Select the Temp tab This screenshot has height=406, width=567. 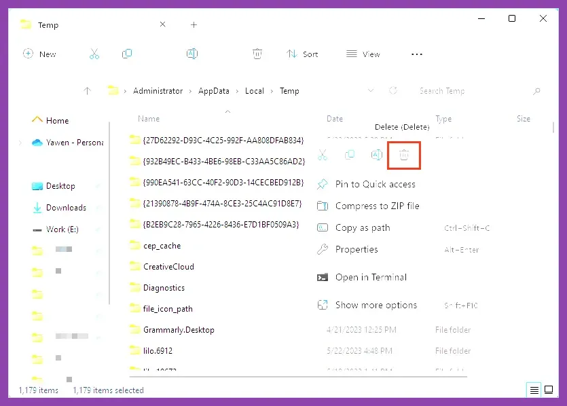[92, 24]
